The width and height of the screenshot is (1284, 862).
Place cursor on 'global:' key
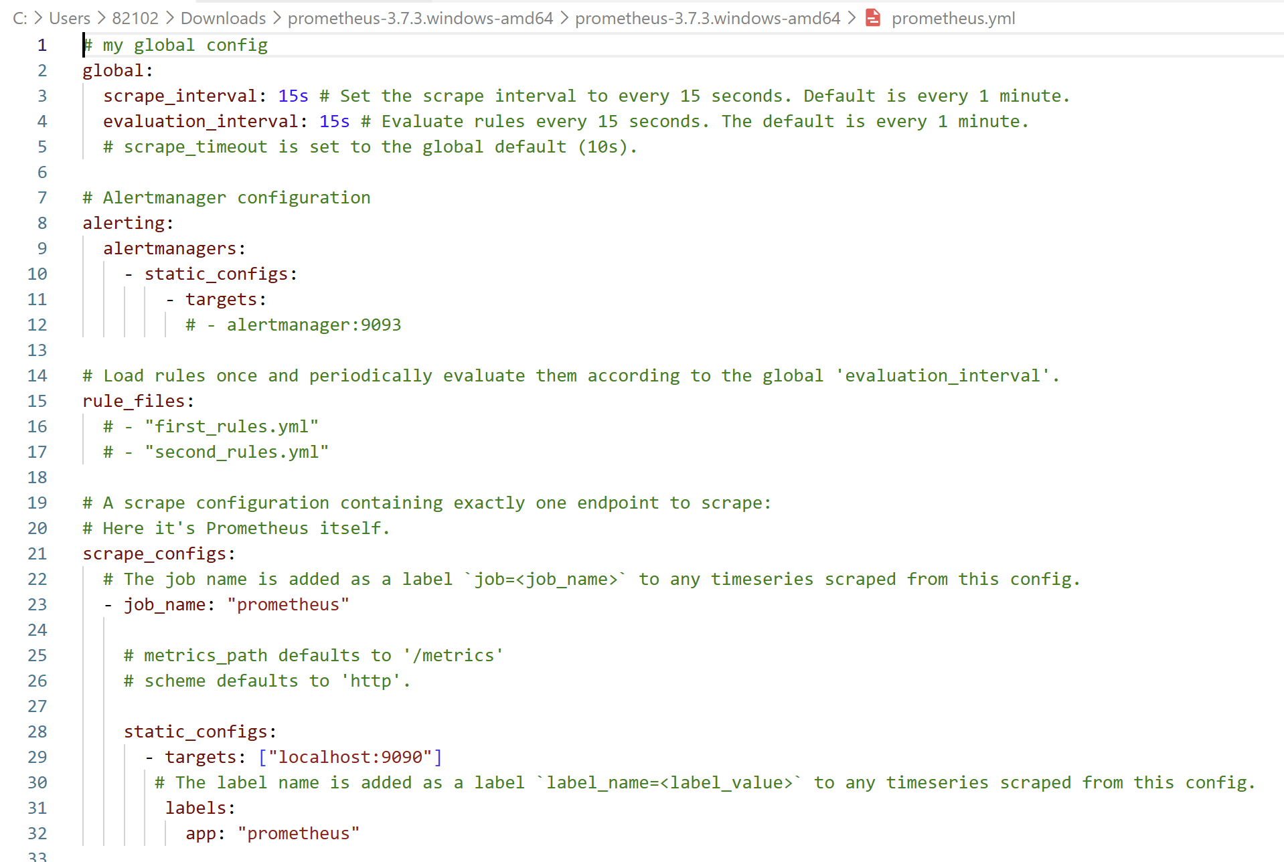tap(118, 70)
